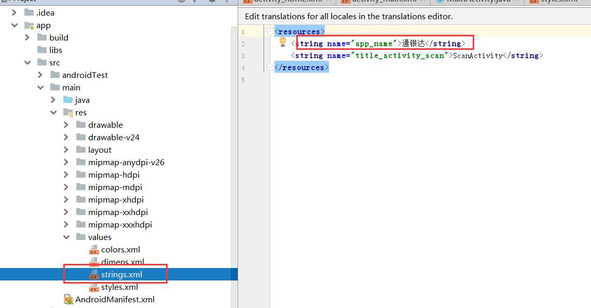Click the res resources folder icon
The height and width of the screenshot is (308, 591).
[x=68, y=113]
